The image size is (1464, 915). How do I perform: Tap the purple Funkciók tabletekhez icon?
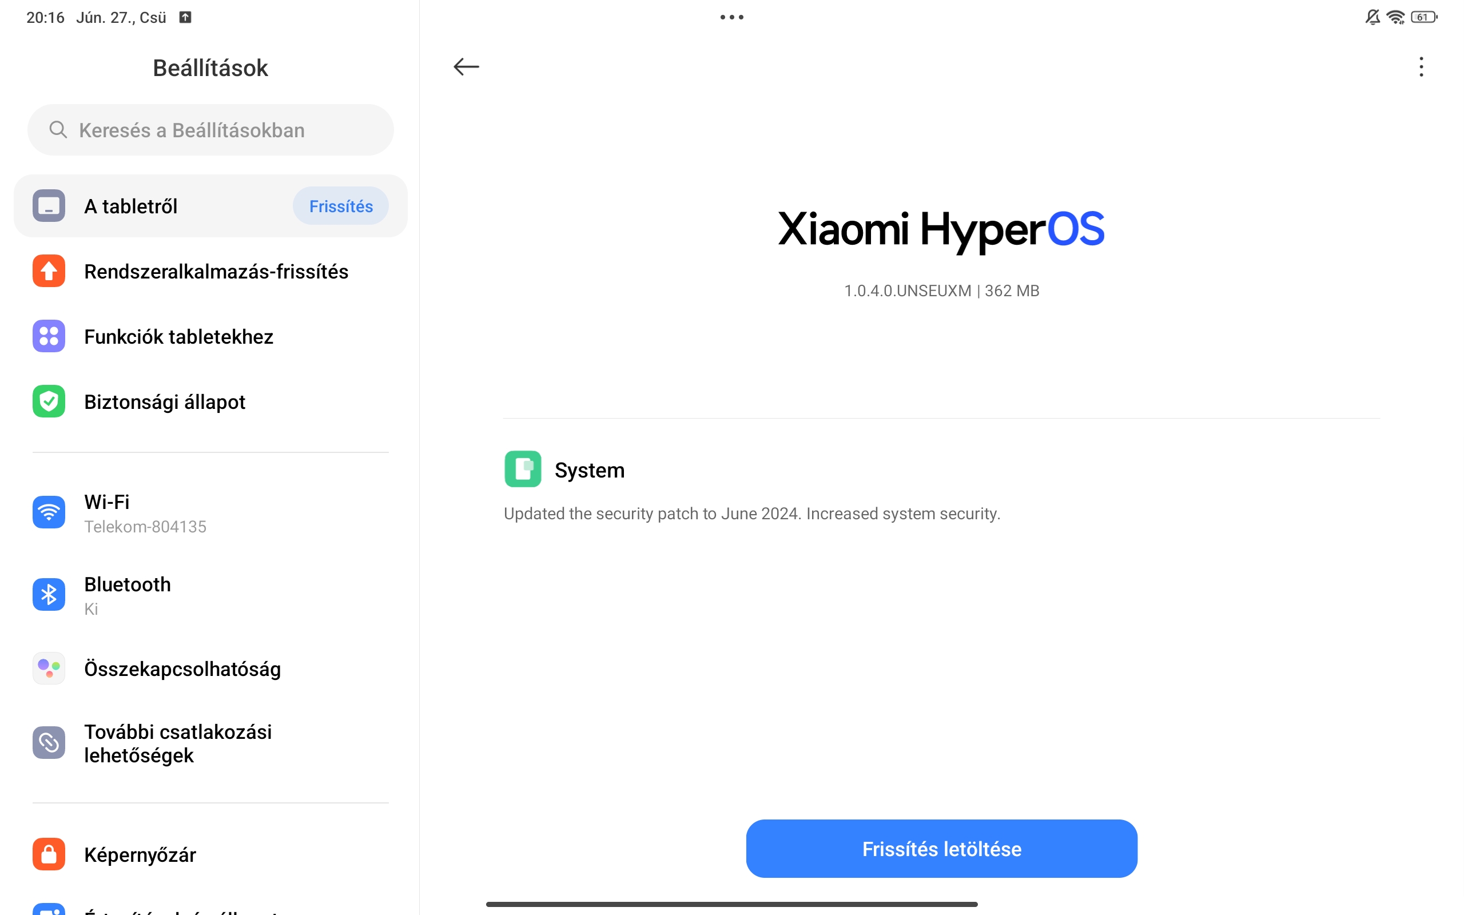tap(49, 336)
